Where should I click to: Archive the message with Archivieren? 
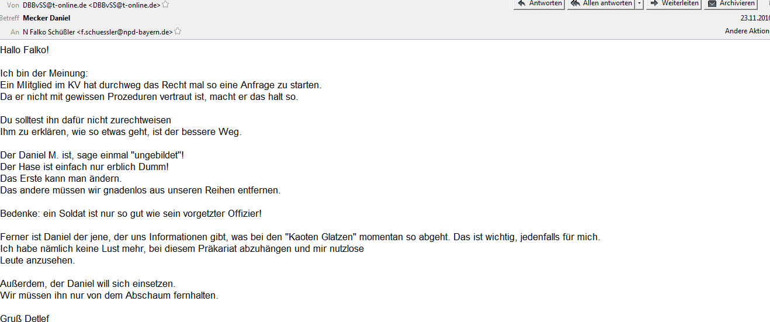[731, 4]
